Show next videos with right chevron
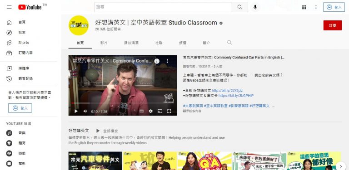The height and width of the screenshot is (170, 349). coord(340,166)
